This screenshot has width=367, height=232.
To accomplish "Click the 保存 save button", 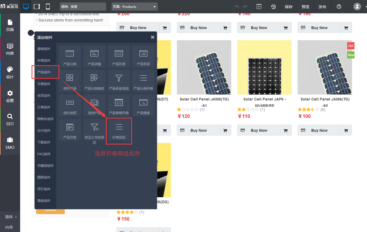I will [289, 7].
